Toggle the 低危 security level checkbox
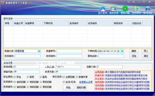This screenshot has width=155, height=96. [28, 77]
